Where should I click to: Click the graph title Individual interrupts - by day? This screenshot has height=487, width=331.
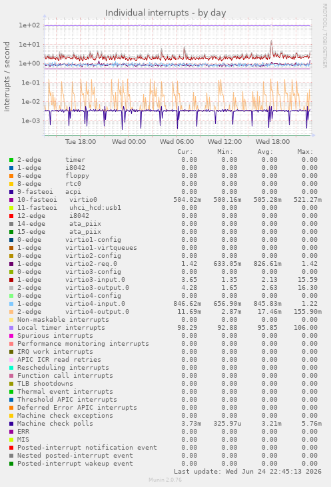tap(165, 13)
